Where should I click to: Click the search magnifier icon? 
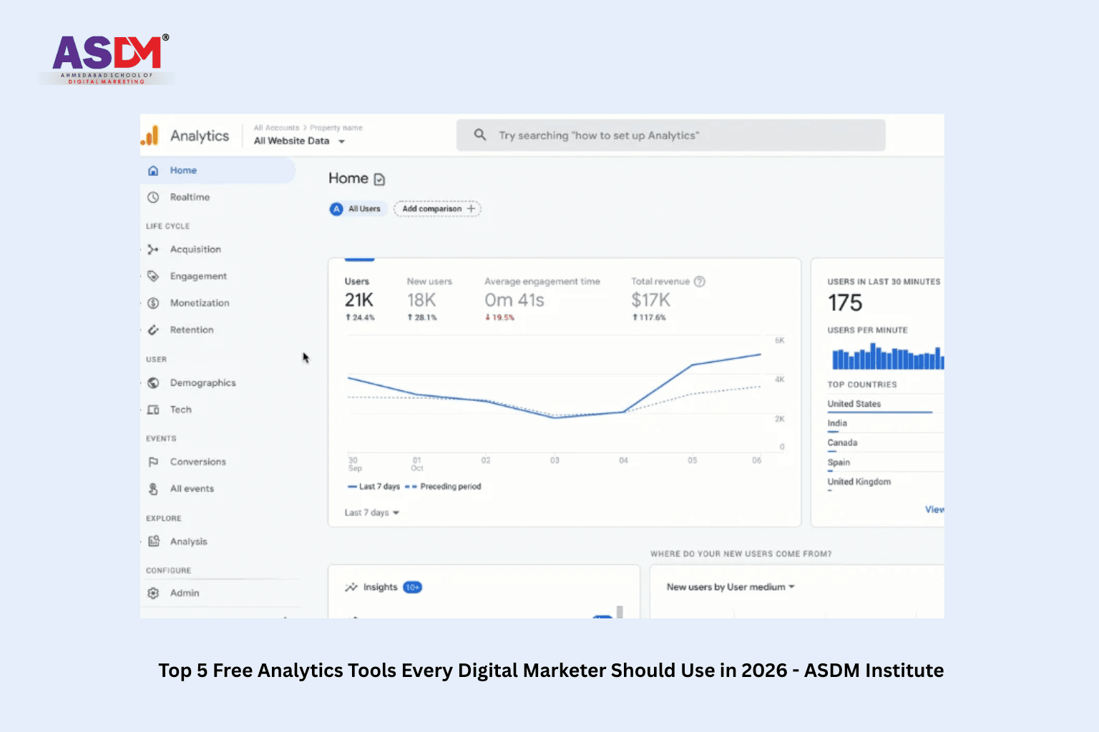point(480,134)
